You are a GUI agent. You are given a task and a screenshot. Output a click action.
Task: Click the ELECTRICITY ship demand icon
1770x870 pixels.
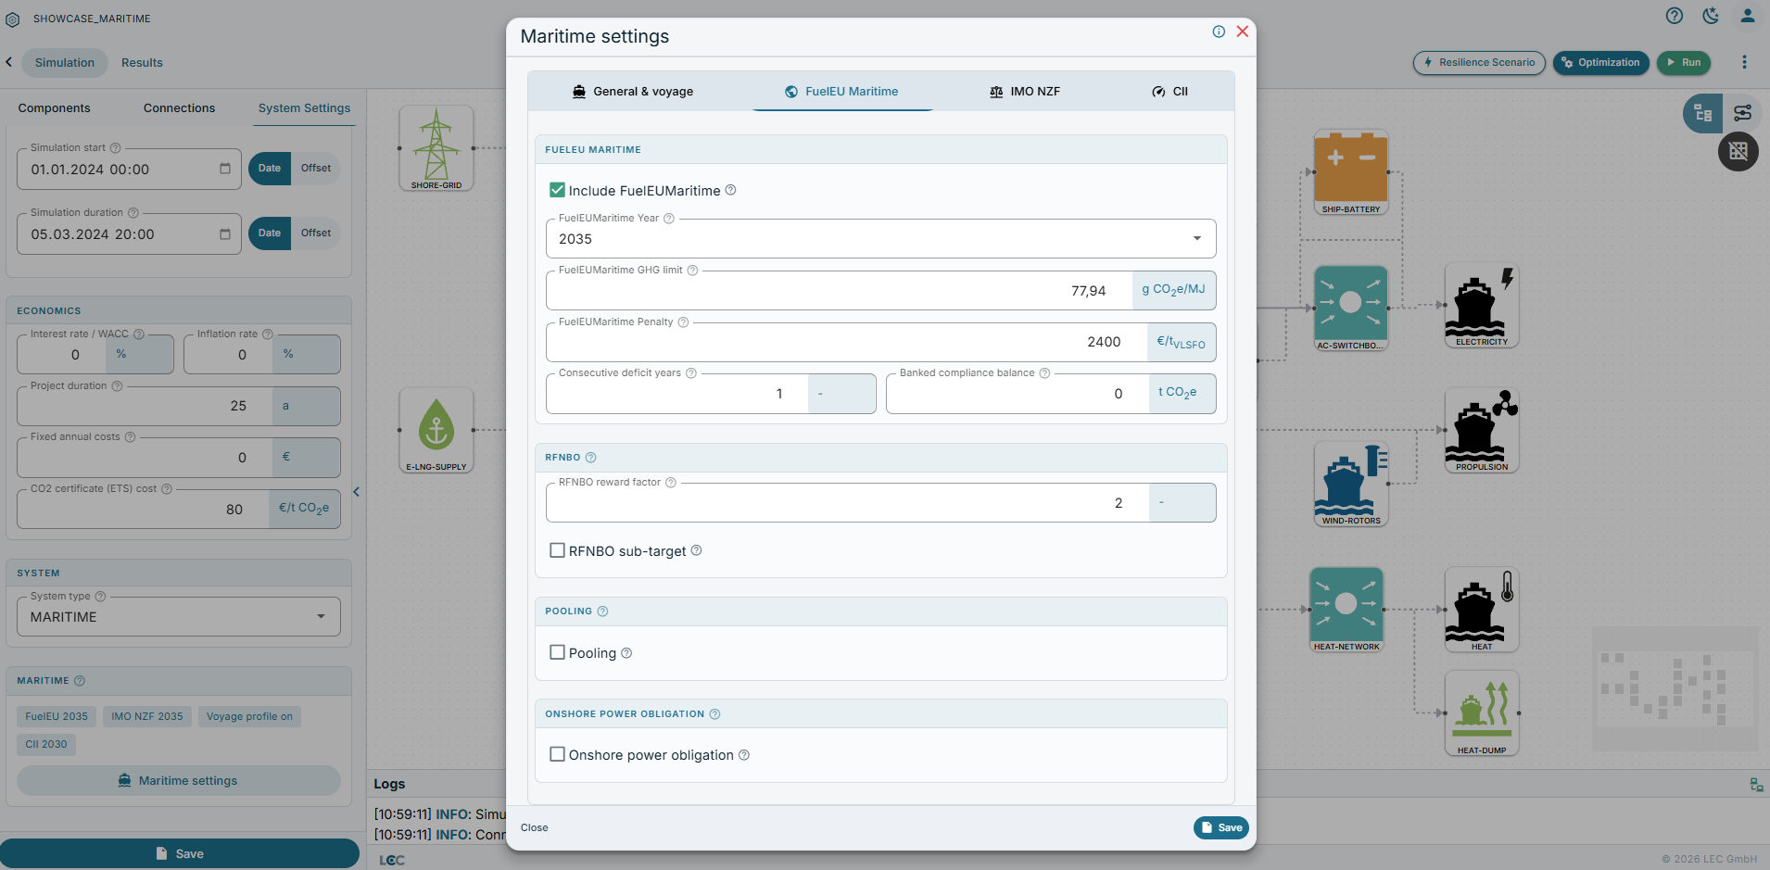1482,305
